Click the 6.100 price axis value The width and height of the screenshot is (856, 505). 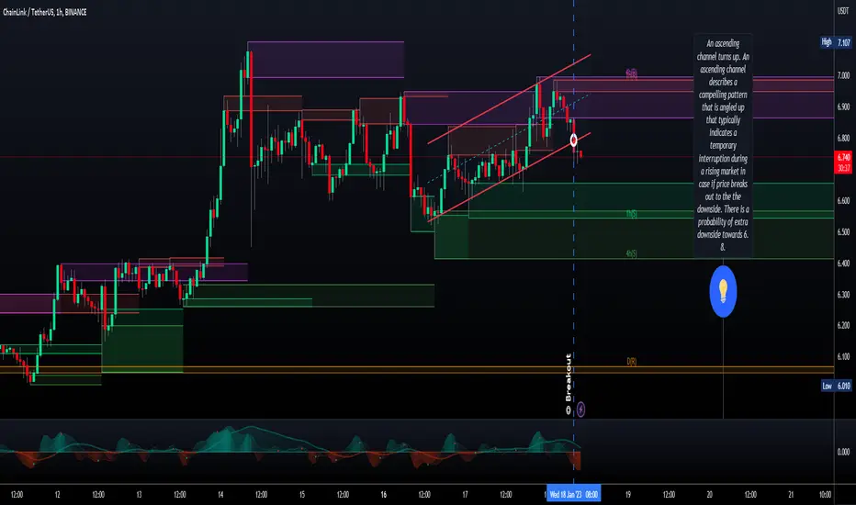843,356
